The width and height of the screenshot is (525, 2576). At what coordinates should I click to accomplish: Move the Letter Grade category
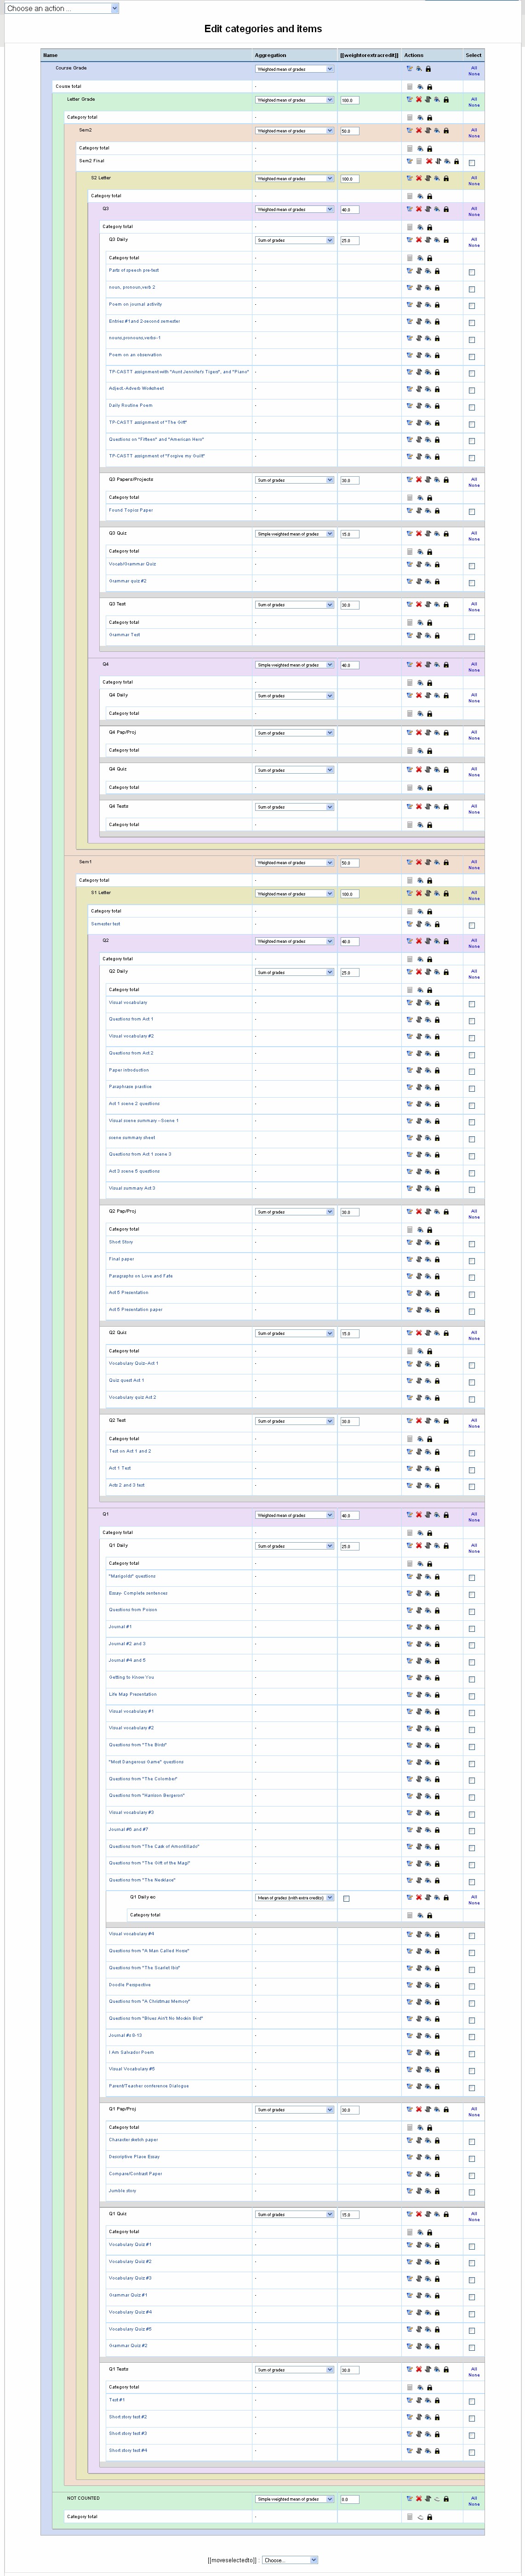(428, 100)
